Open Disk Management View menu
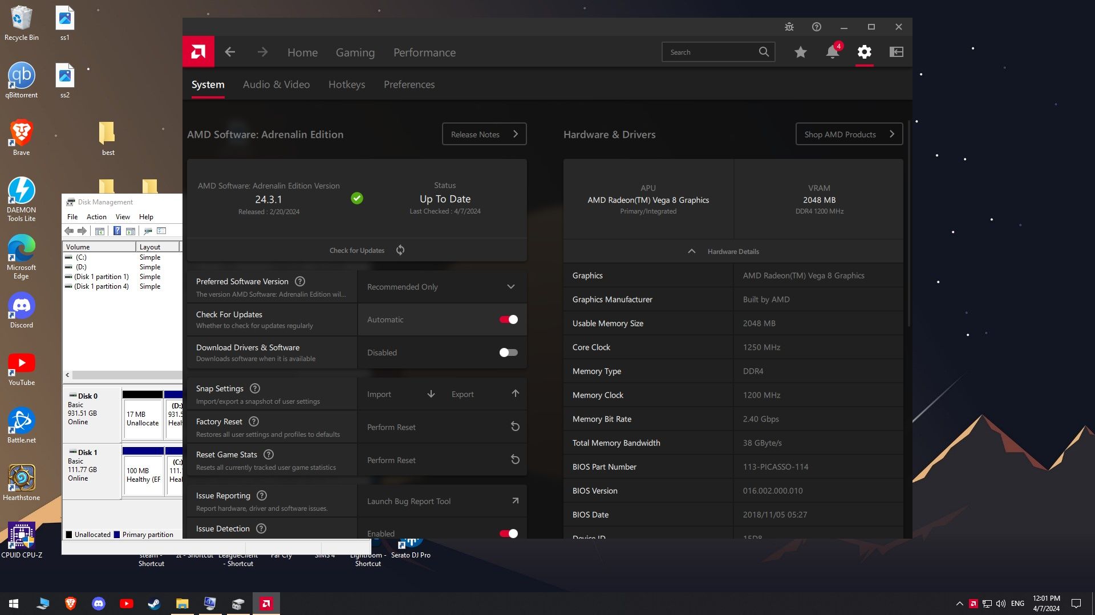 click(123, 217)
